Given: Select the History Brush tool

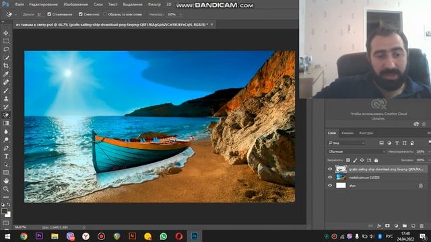Looking at the screenshot, I should tap(6, 107).
